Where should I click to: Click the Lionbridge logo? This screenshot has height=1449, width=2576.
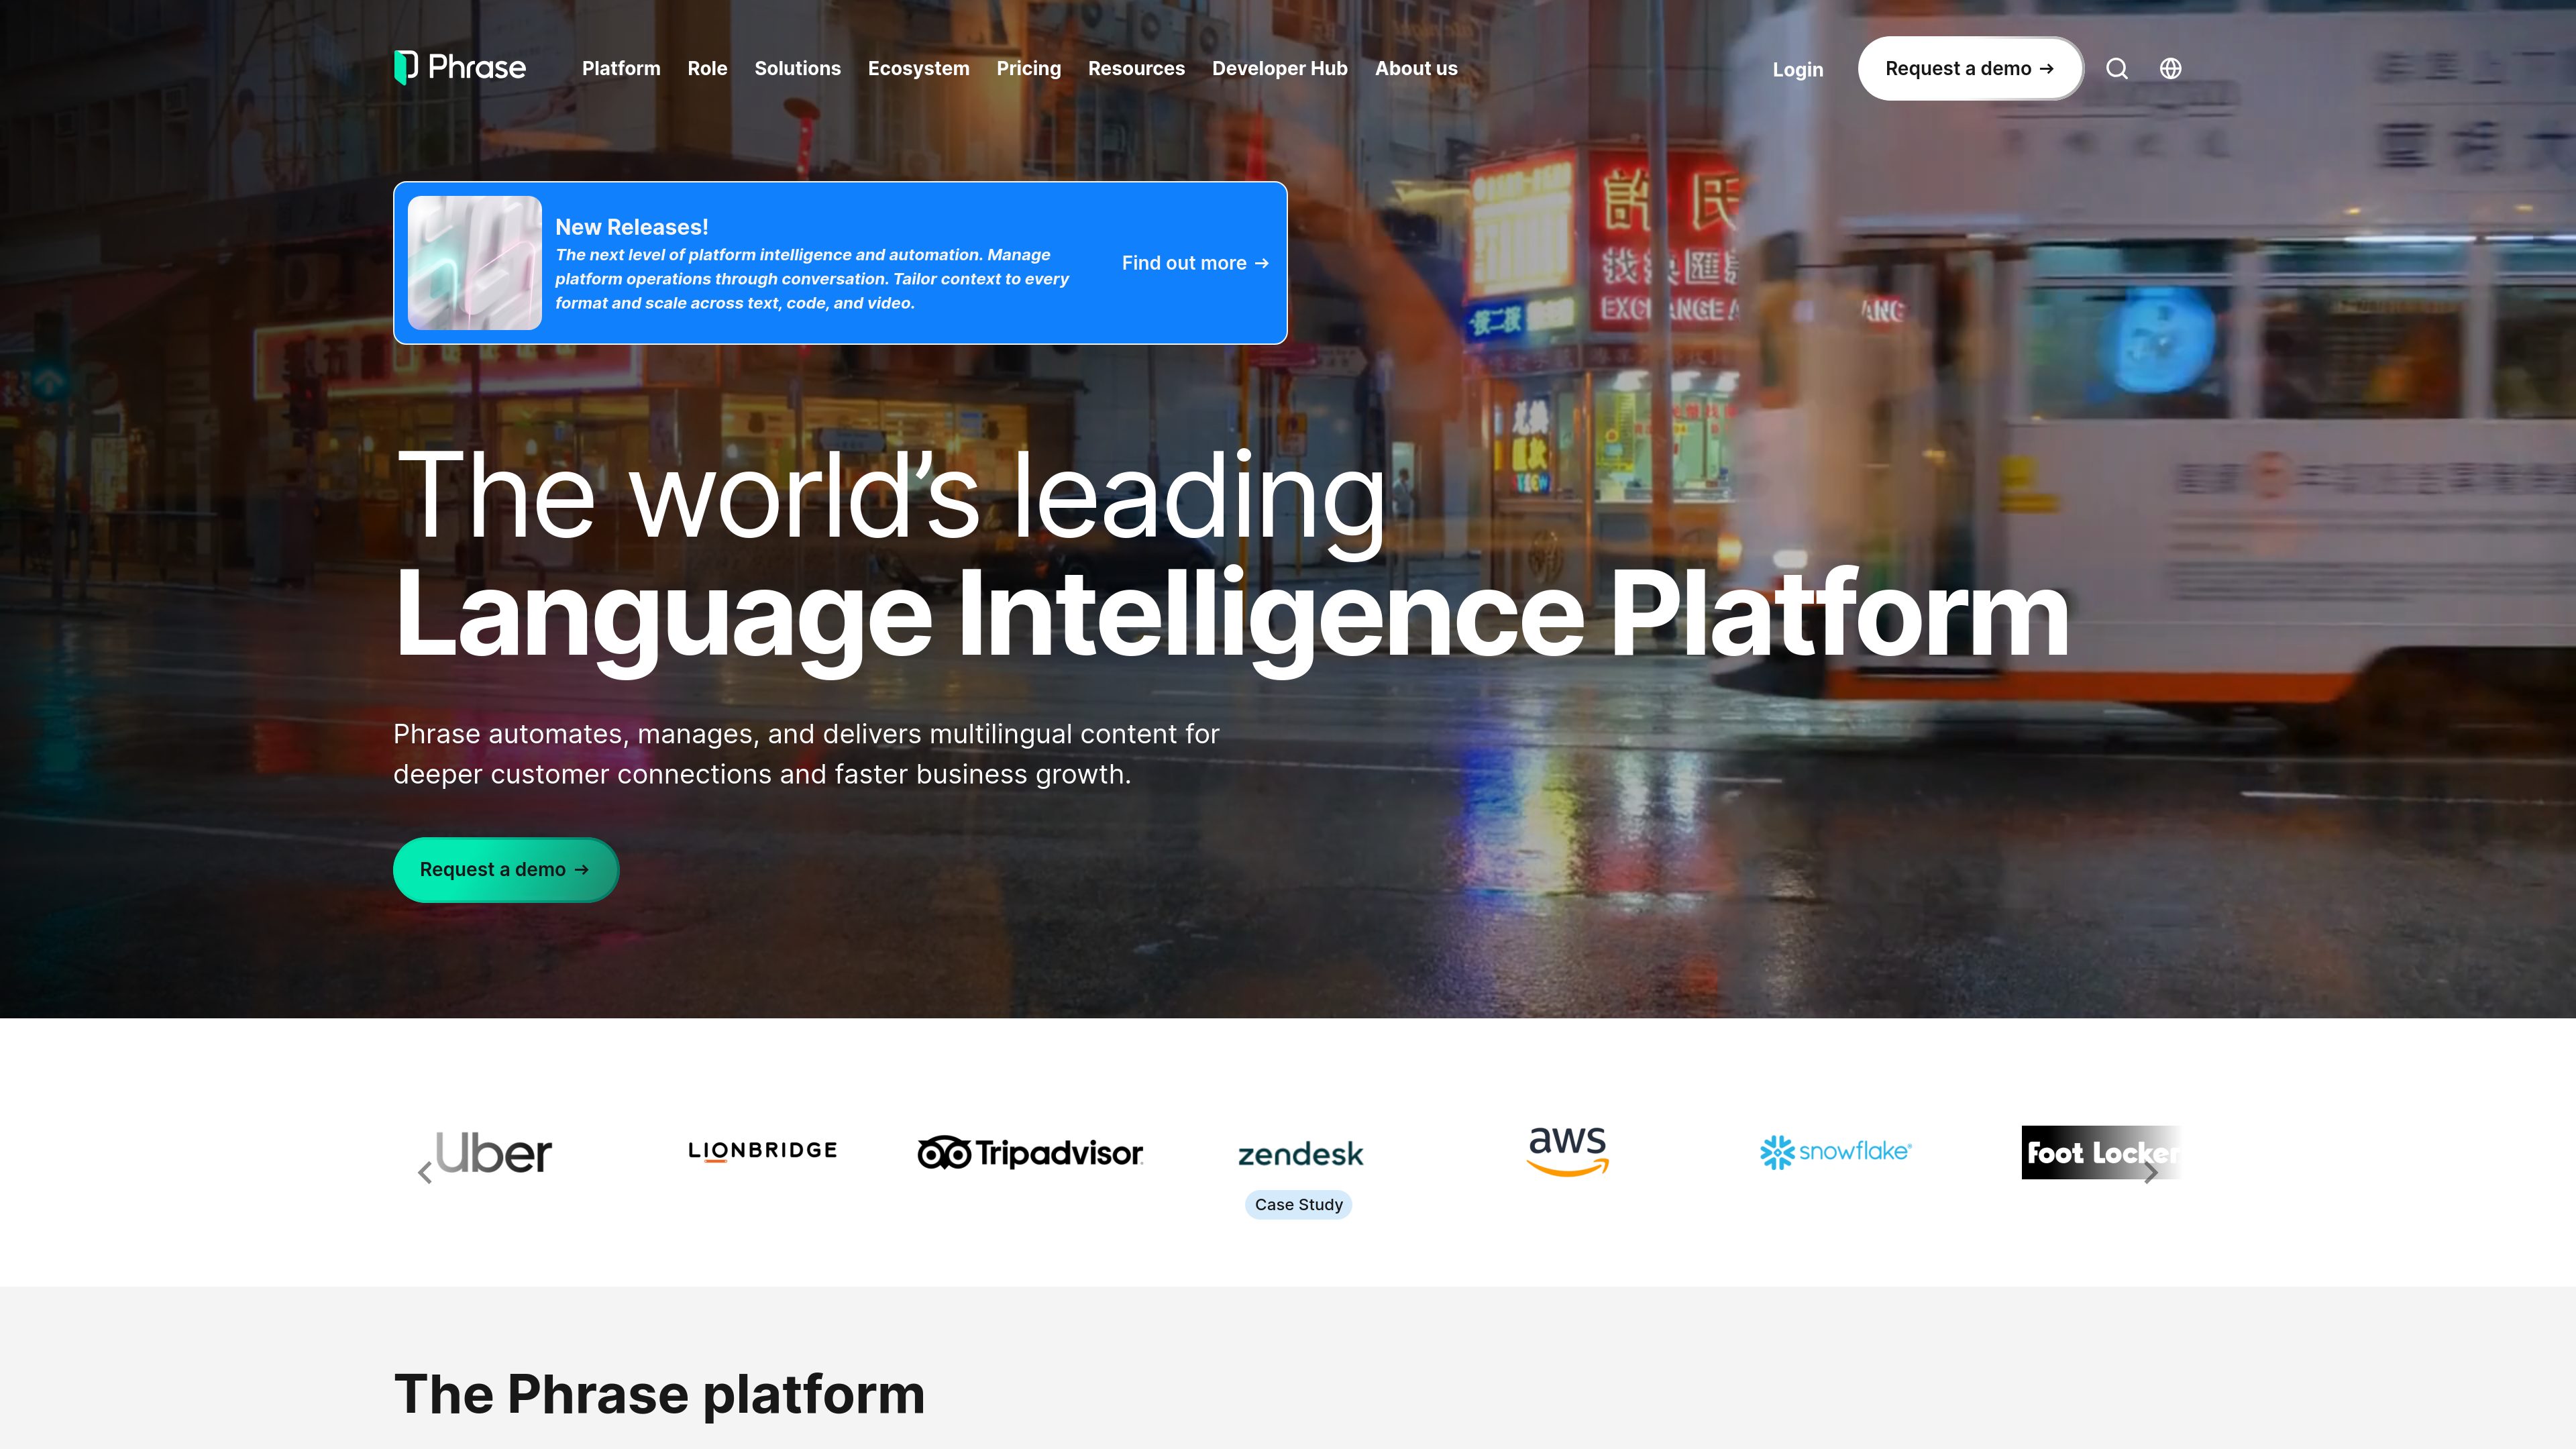click(762, 1151)
